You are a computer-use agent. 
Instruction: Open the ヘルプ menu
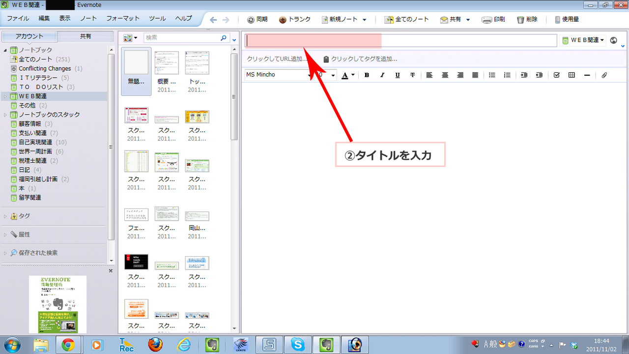pyautogui.click(x=183, y=19)
